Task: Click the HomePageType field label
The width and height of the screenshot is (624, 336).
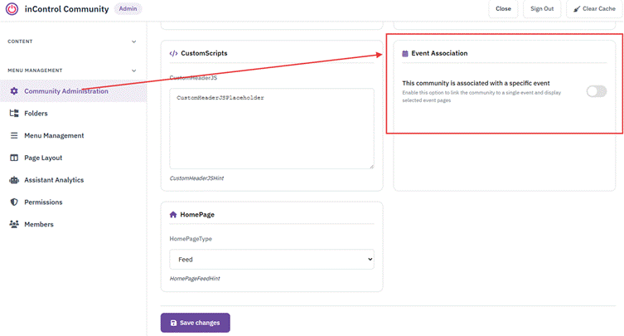Action: [191, 239]
